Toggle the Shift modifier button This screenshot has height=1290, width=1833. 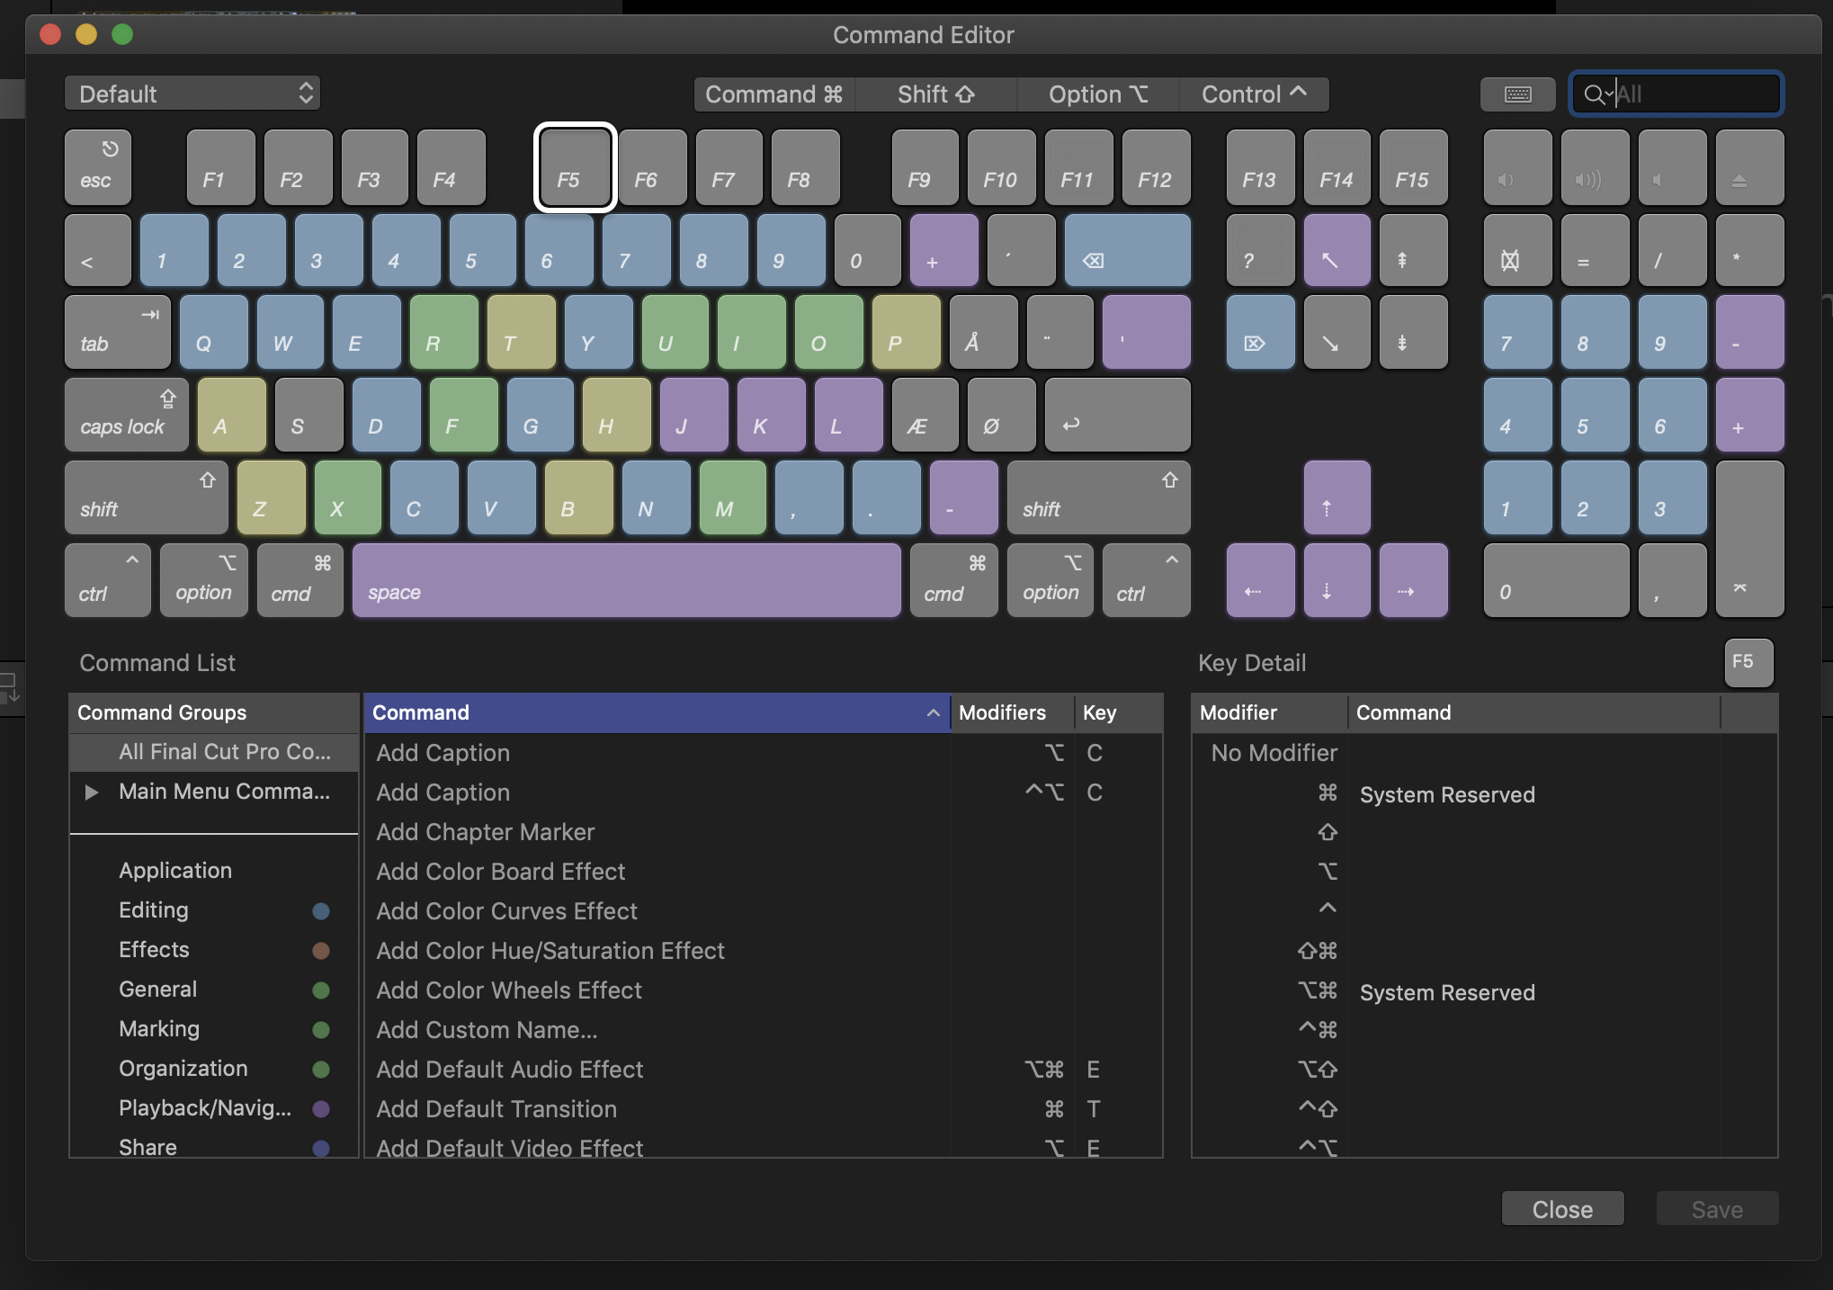935,94
